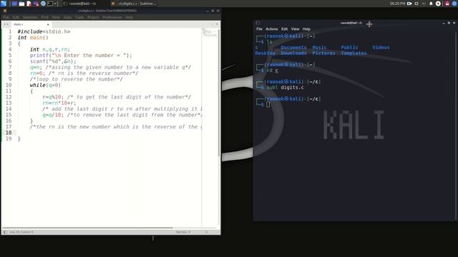458x257 pixels.
Task: Click Line 18, Column status text
Action: pos(21,232)
